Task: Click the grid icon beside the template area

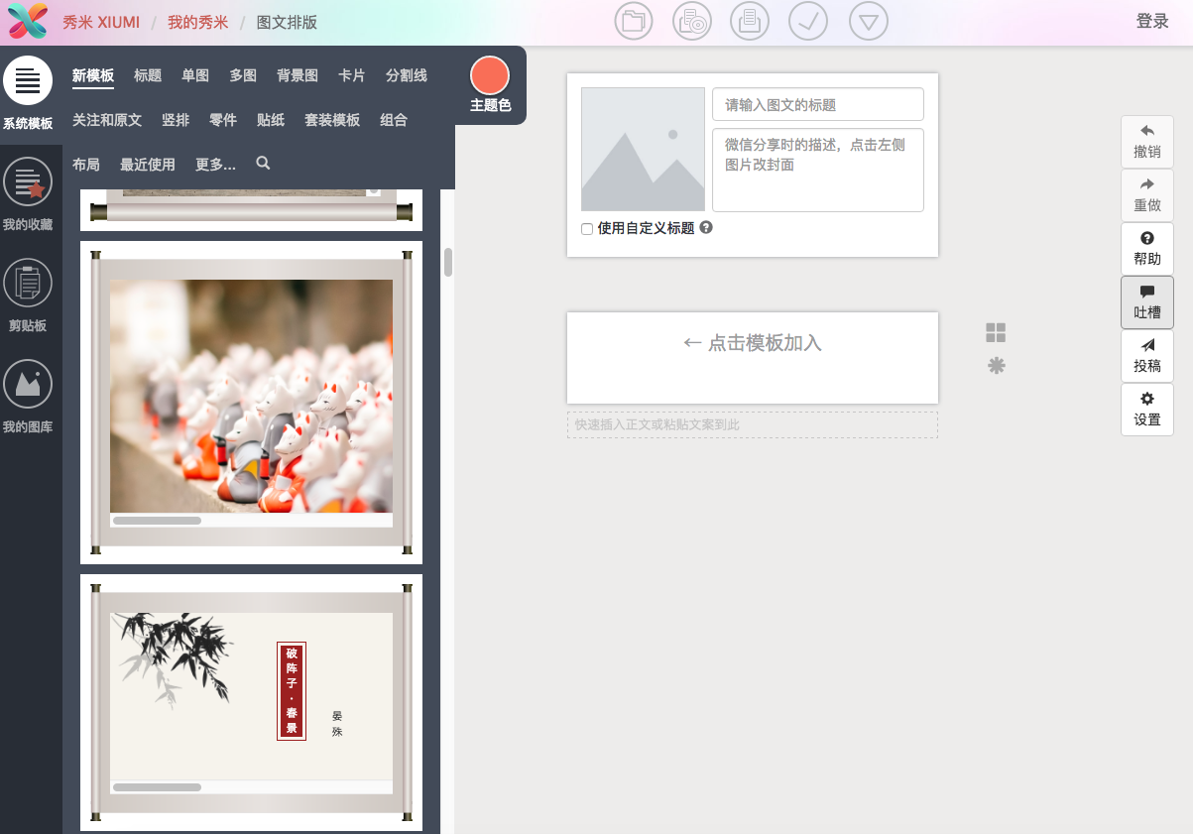Action: (996, 332)
